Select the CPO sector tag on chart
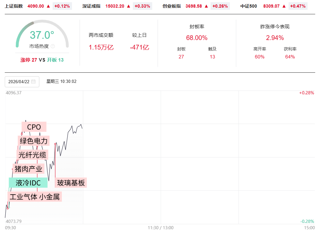319x234 pixels. [x=34, y=127]
